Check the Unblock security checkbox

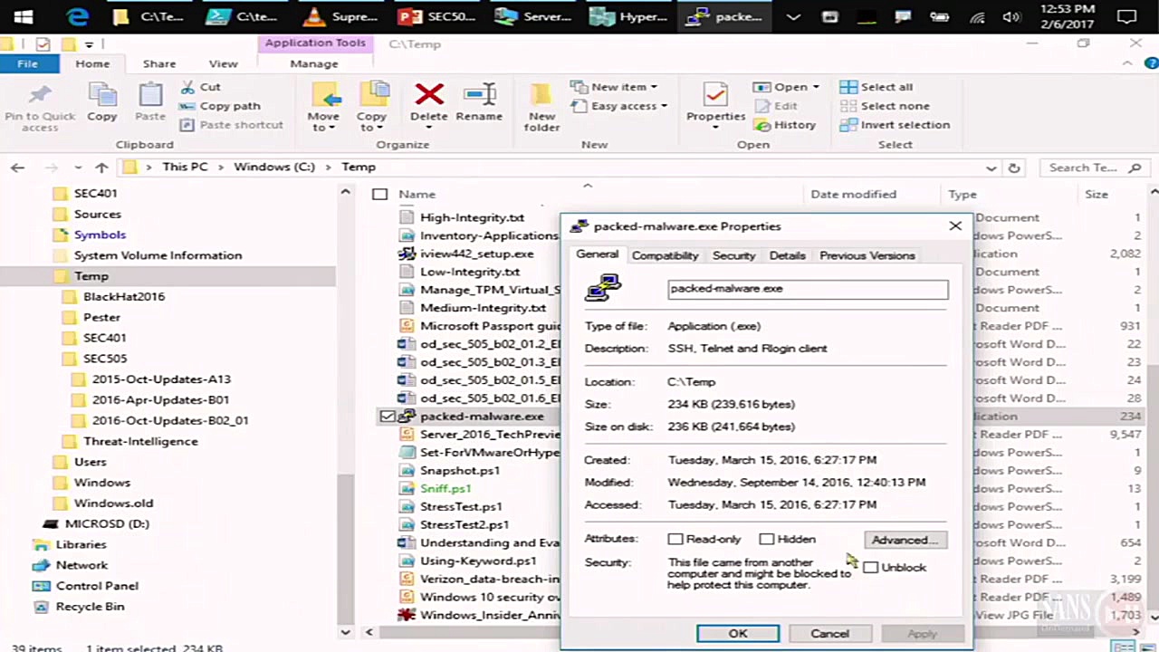(871, 568)
